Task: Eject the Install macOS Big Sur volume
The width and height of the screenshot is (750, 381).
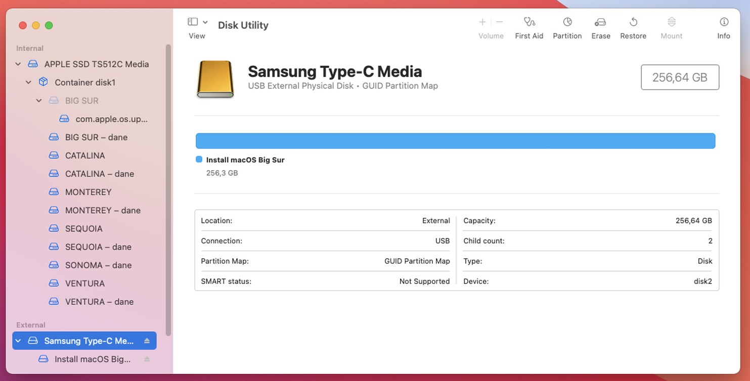Action: pos(147,359)
